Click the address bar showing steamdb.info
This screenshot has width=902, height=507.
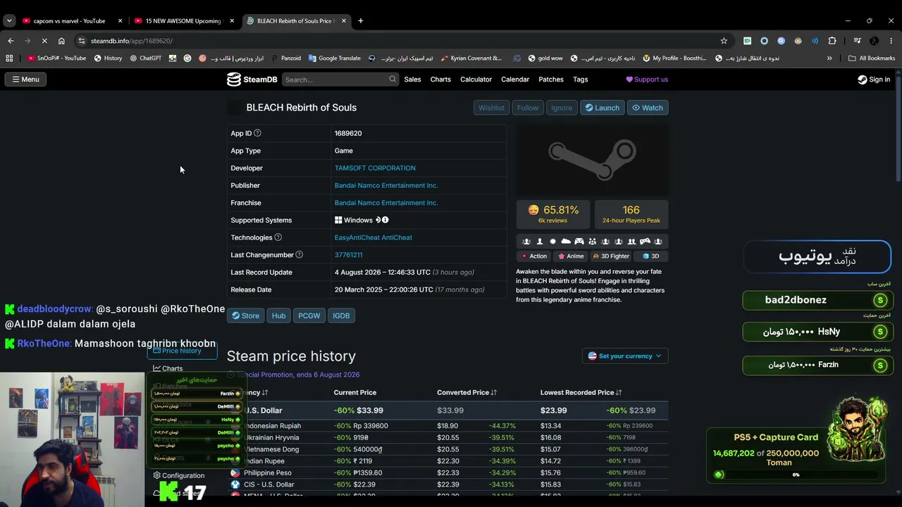(x=395, y=41)
